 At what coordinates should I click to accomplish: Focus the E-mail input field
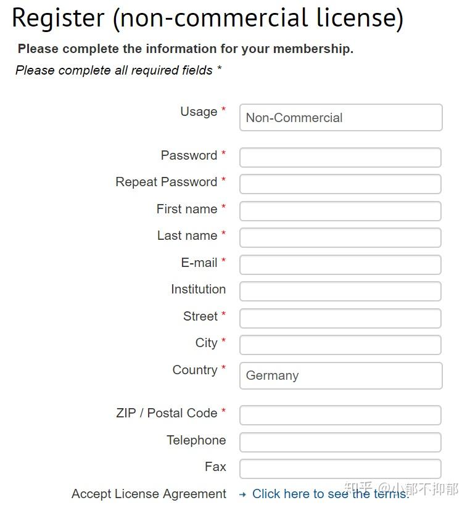point(340,264)
